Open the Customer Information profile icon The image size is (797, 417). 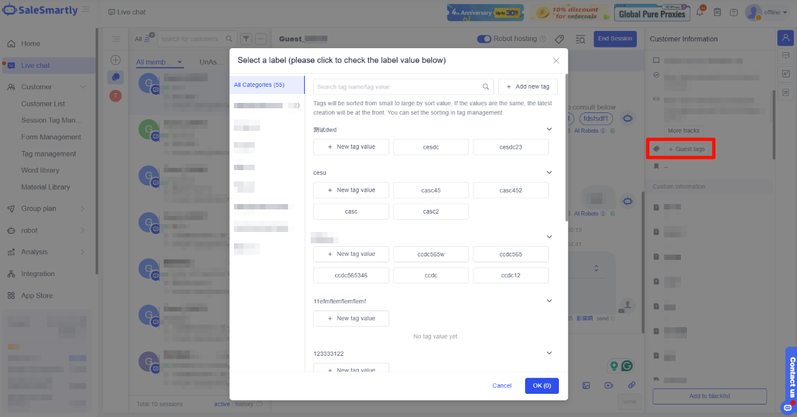(786, 38)
